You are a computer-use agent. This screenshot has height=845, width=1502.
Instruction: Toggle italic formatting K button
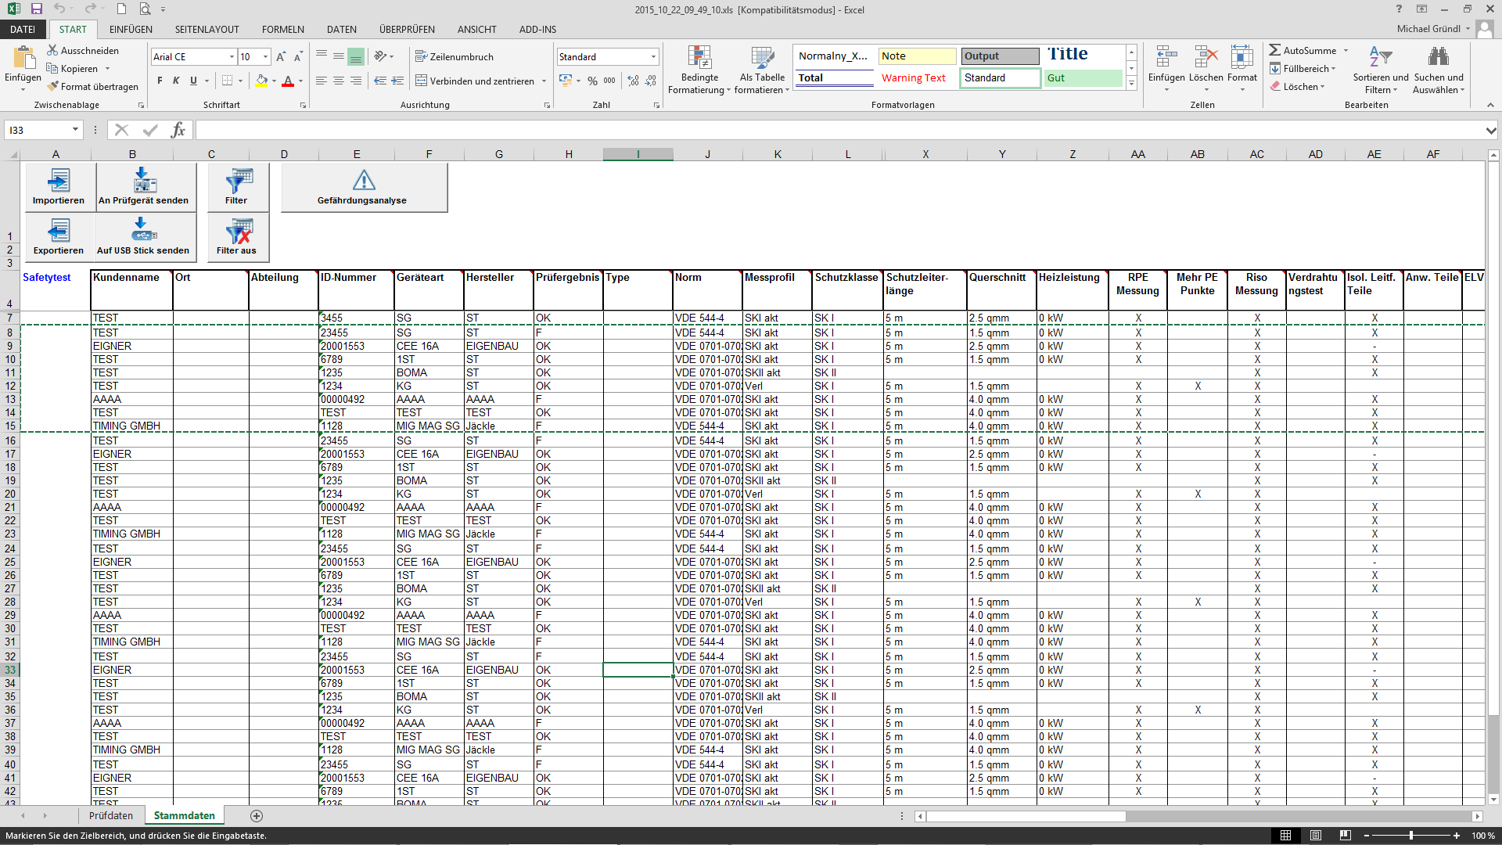point(176,81)
